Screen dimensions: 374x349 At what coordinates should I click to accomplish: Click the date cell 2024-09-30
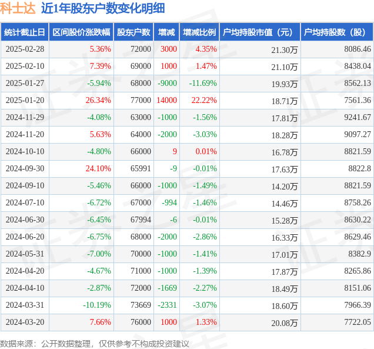(x=25, y=168)
